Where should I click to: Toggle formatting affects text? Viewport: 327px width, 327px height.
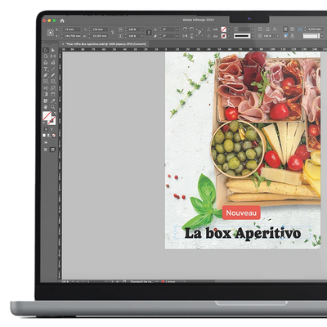[x=52, y=129]
